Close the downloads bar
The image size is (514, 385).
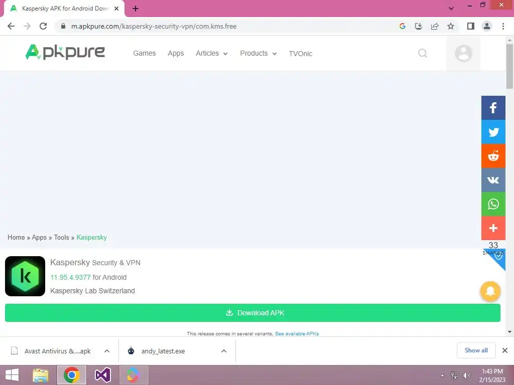505,350
